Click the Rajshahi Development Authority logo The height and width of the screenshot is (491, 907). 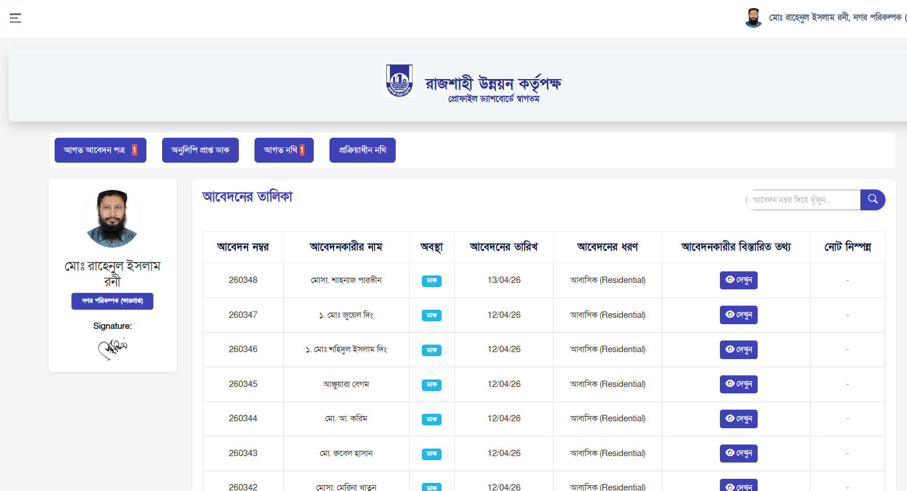(399, 81)
